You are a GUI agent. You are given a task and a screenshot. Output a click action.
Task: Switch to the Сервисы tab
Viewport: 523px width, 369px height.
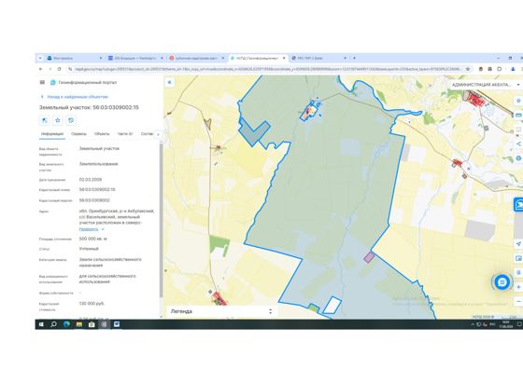[78, 134]
